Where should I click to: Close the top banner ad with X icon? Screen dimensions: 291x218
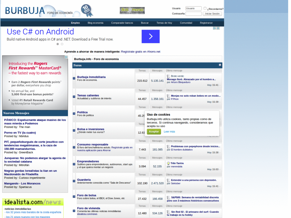point(218,28)
